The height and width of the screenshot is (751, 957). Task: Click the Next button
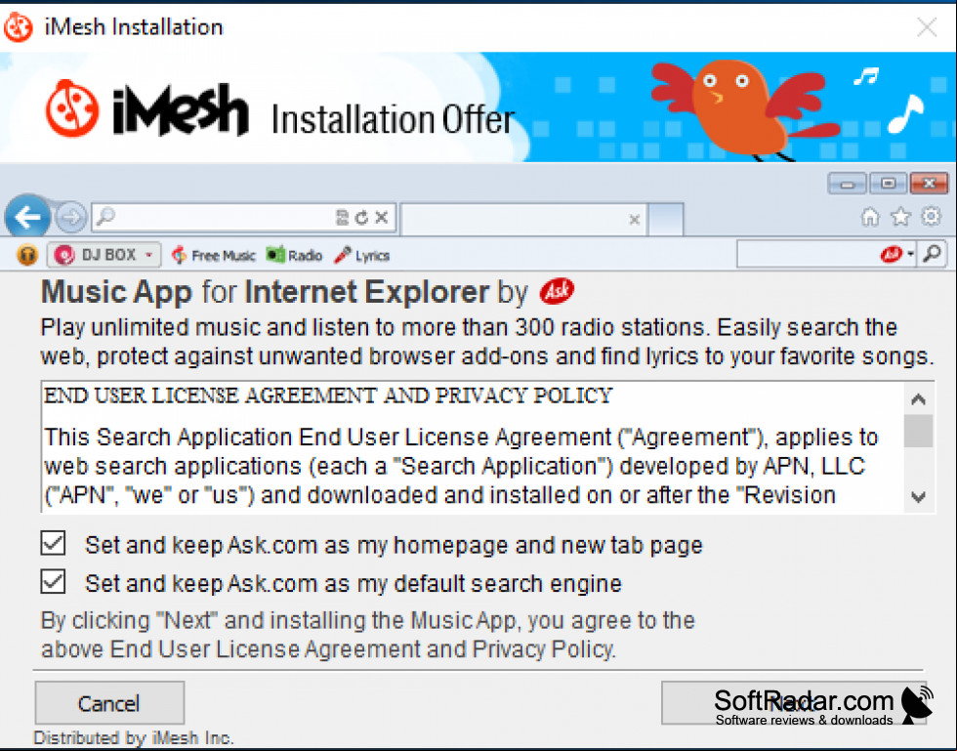click(x=793, y=703)
